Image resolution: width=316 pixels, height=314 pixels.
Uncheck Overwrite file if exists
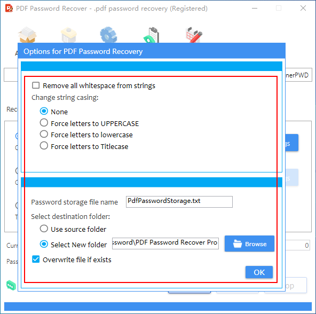tap(36, 259)
